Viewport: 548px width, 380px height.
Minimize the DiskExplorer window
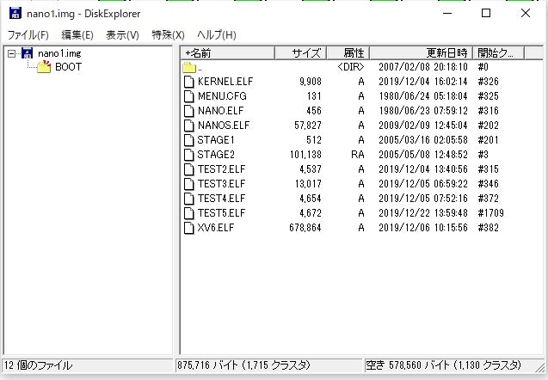click(447, 13)
